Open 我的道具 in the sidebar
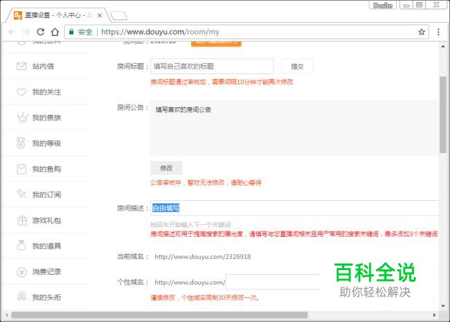The height and width of the screenshot is (322, 450). (46, 246)
